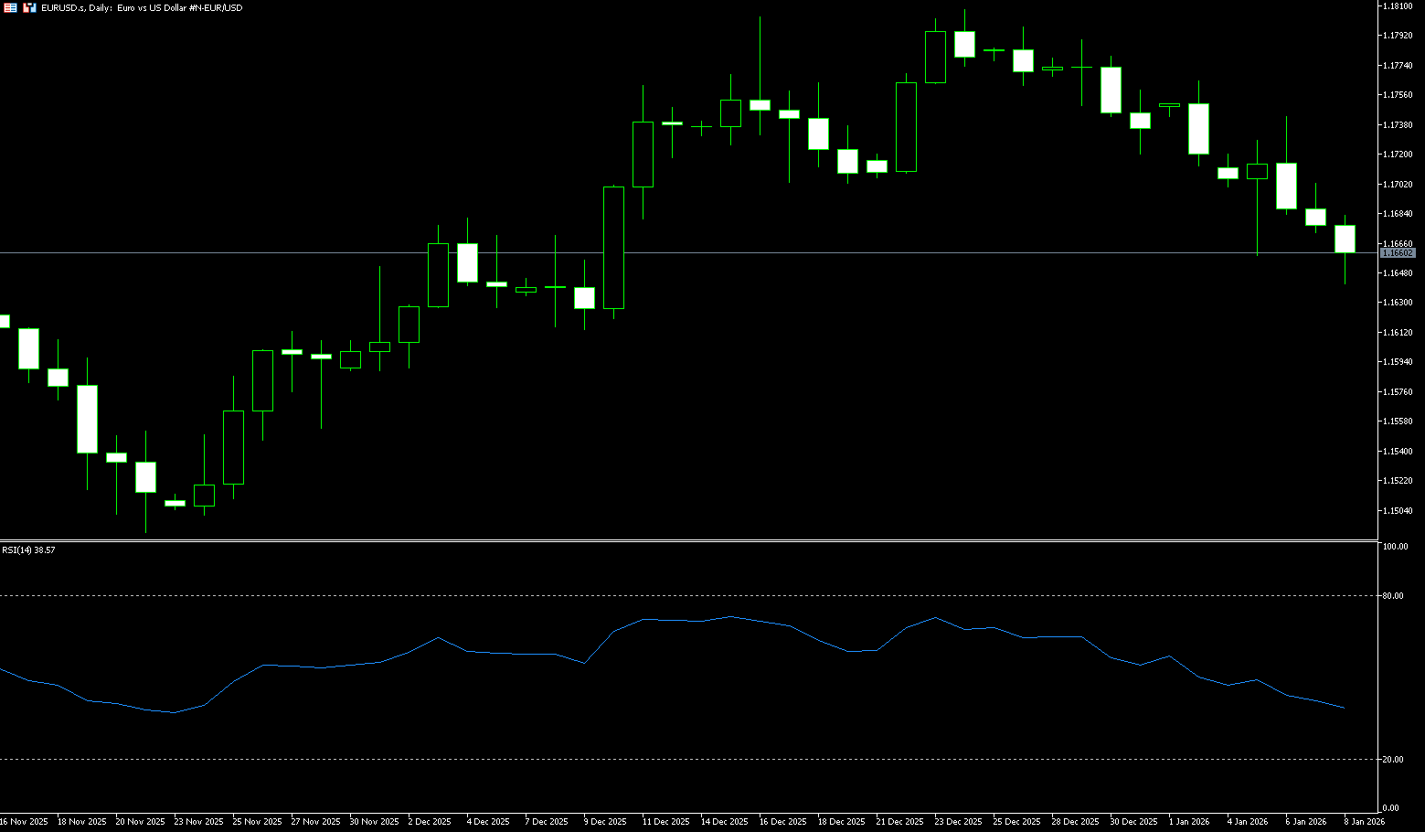The height and width of the screenshot is (832, 1425).
Task: Select the 8 Jan 2026 date label
Action: tap(1364, 822)
